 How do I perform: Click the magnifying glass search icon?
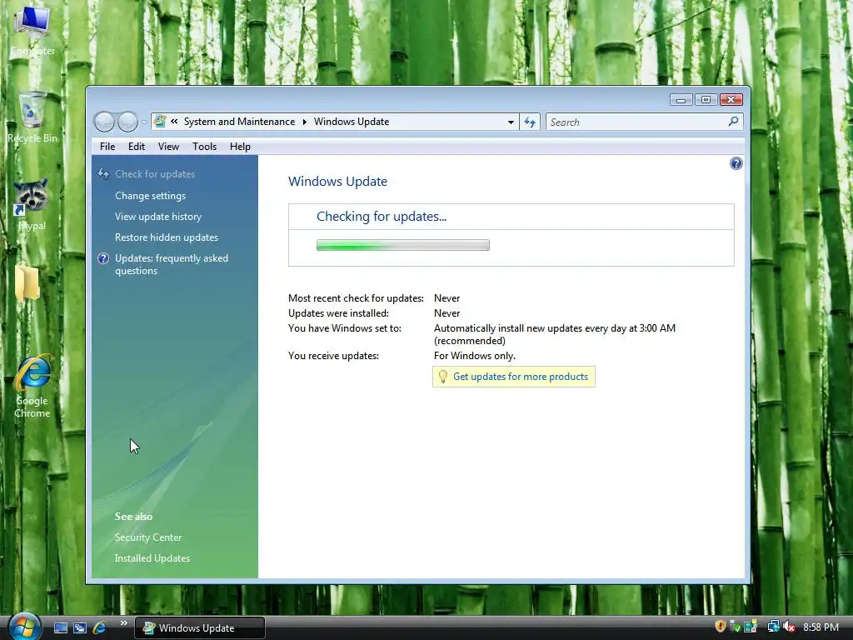point(733,122)
